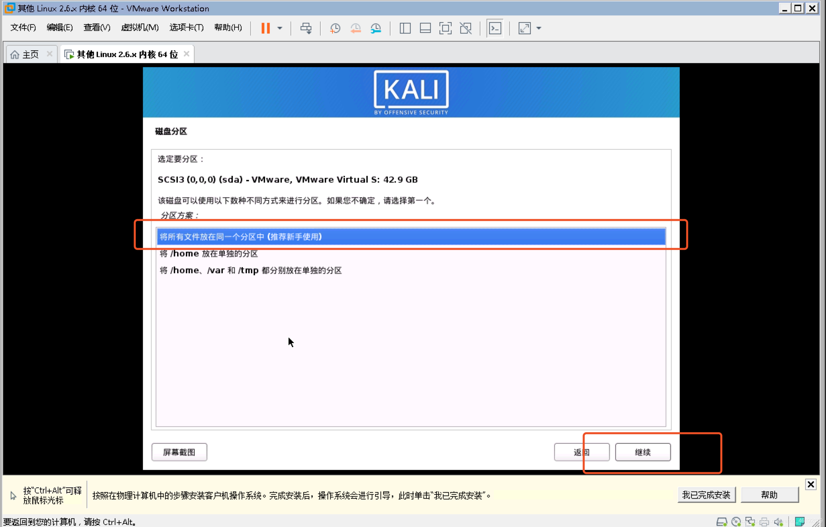Switch to the 主页 tab

pyautogui.click(x=30, y=54)
